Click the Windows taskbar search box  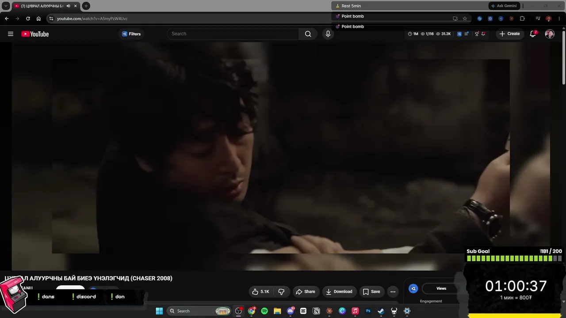[x=200, y=311]
